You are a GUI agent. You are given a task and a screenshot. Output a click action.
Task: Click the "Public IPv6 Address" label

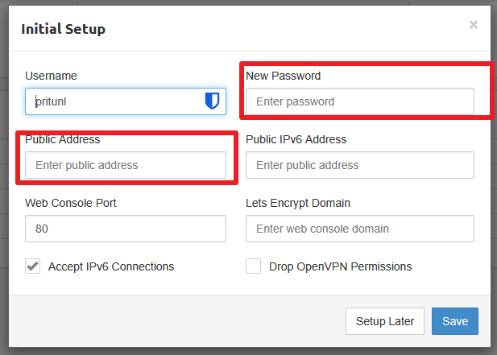(x=296, y=139)
